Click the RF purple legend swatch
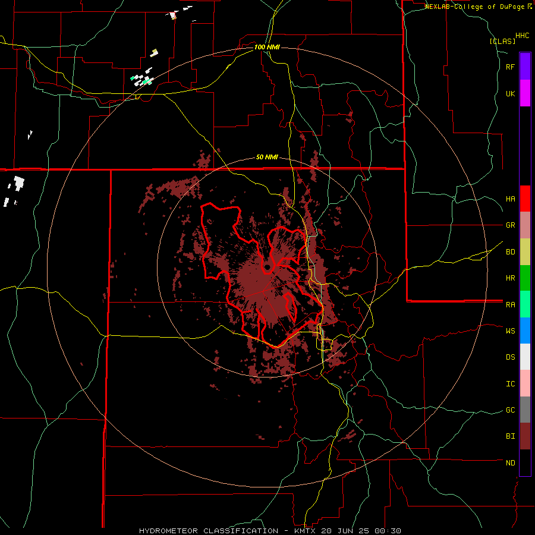Image resolution: width=535 pixels, height=535 pixels. click(x=525, y=67)
